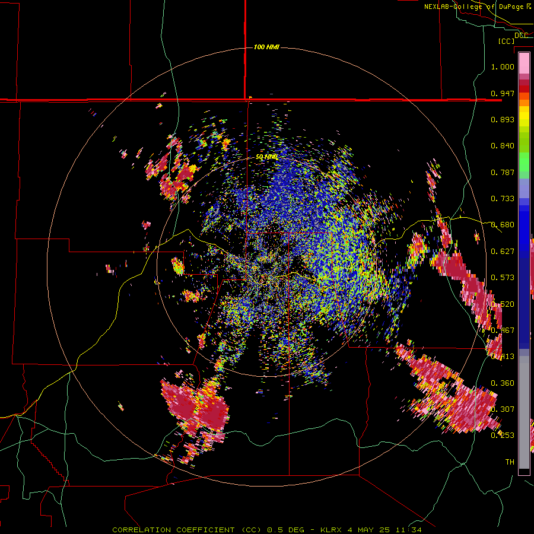The height and width of the screenshot is (534, 534).
Task: Click the [CC] product label above color bar
Action: [x=506, y=41]
